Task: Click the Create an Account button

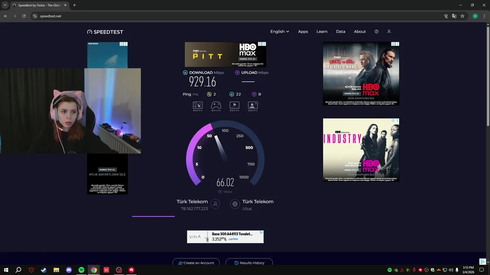Action: (x=196, y=263)
